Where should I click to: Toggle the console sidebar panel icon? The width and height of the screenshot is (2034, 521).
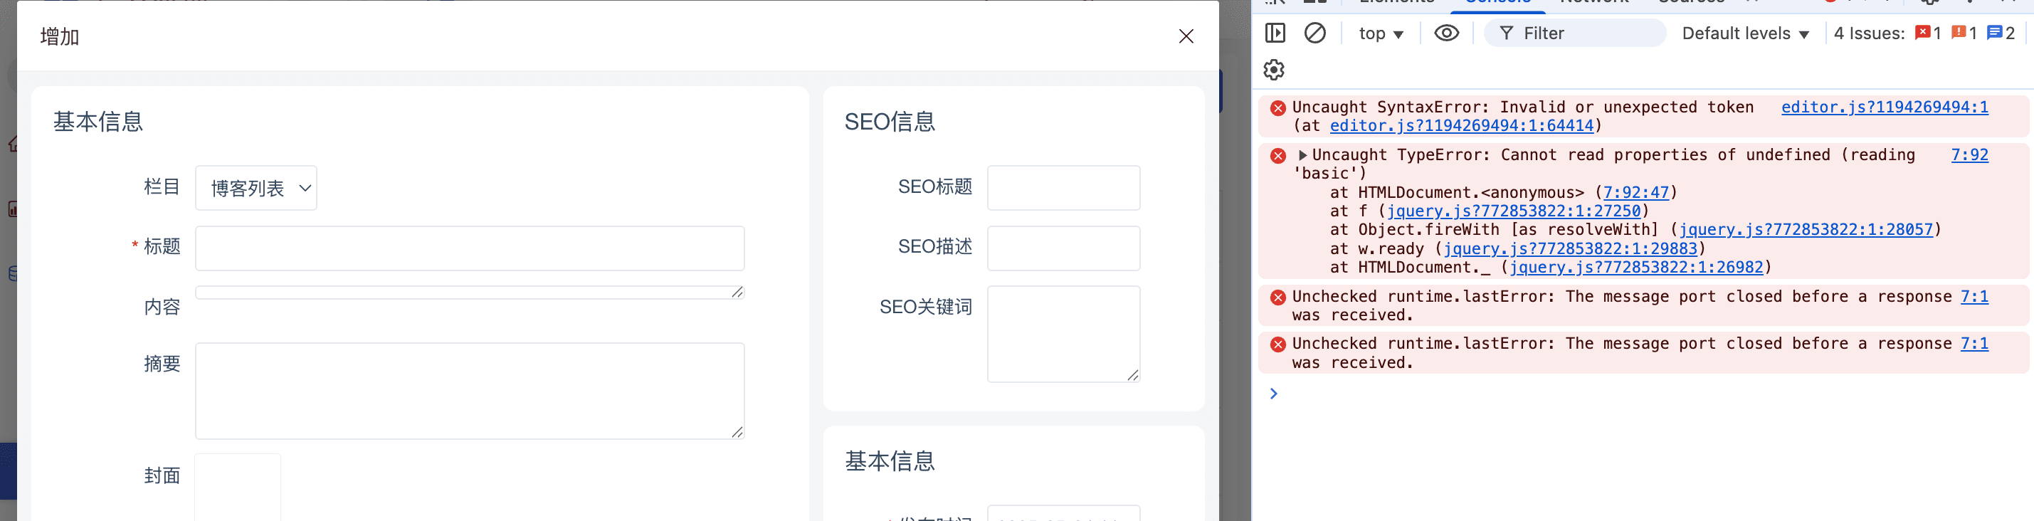click(1275, 33)
